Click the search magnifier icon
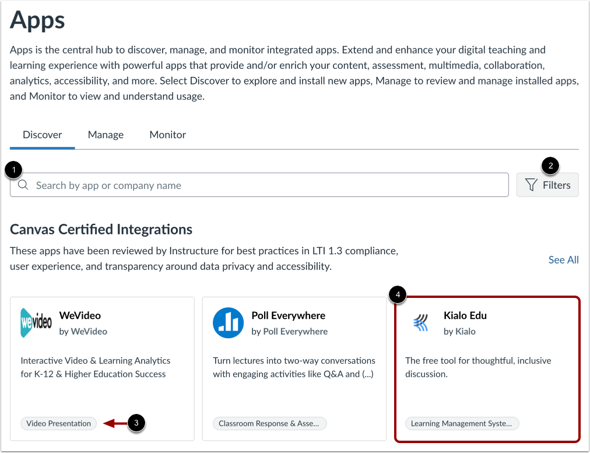Viewport: 590px width, 453px height. pyautogui.click(x=23, y=185)
